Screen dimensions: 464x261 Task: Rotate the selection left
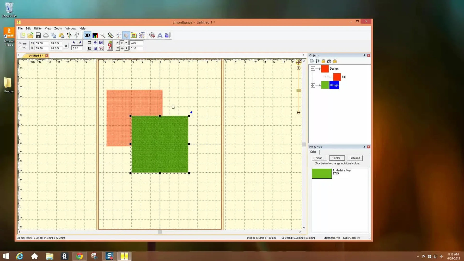pos(74,43)
